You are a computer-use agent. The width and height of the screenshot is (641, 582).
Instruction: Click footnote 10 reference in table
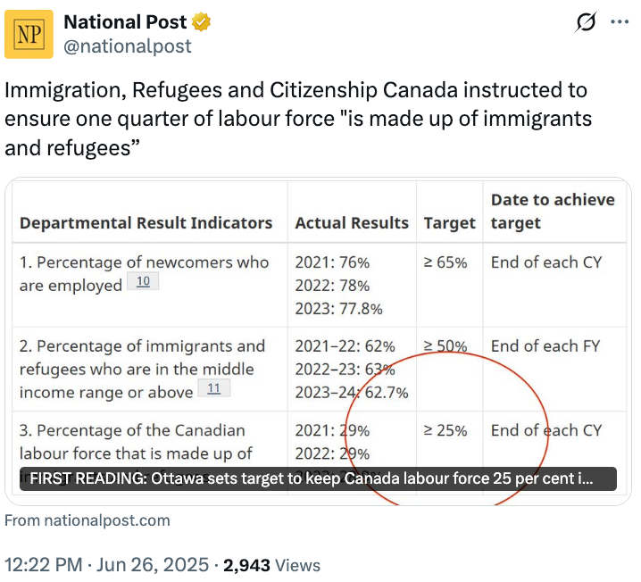pos(143,281)
